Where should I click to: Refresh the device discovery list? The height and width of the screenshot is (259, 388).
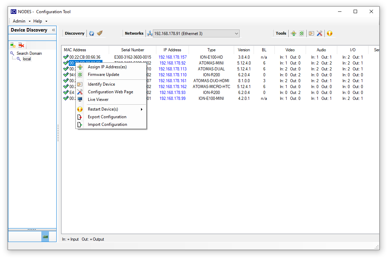91,33
